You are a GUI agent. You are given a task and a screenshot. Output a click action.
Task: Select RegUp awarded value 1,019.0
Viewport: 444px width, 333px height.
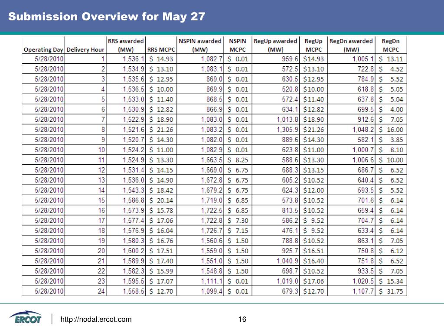(x=287, y=281)
